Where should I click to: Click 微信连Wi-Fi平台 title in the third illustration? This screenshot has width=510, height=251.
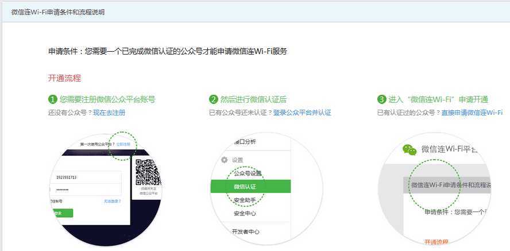point(450,149)
